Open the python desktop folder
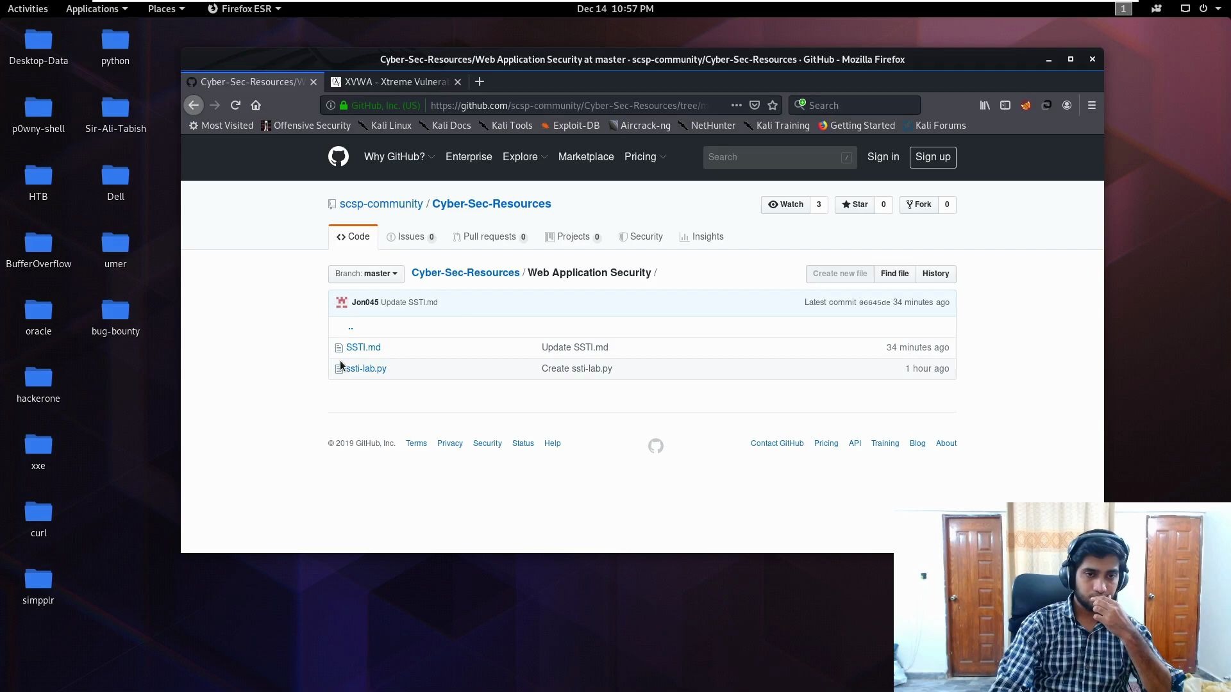Image resolution: width=1231 pixels, height=692 pixels. tap(115, 47)
